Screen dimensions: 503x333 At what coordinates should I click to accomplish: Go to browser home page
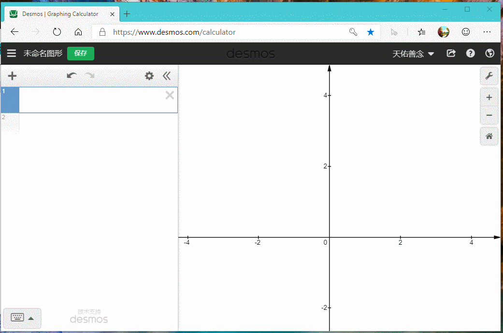(x=78, y=32)
